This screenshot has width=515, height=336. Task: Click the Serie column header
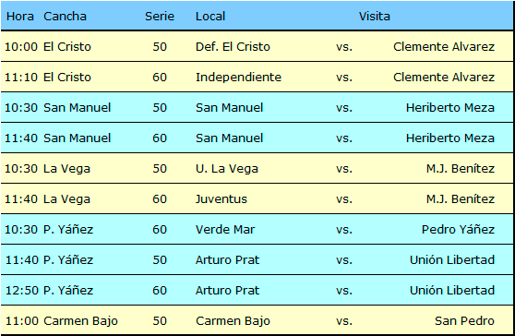pyautogui.click(x=160, y=17)
